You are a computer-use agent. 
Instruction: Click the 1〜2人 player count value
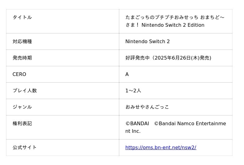click(133, 91)
